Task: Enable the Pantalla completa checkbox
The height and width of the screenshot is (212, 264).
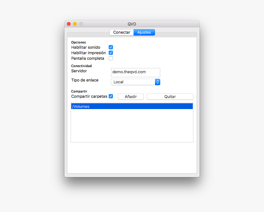Action: (111, 59)
